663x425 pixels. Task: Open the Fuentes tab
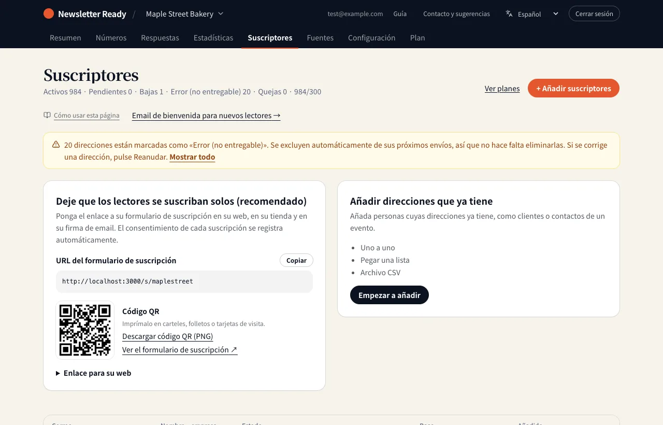(320, 38)
